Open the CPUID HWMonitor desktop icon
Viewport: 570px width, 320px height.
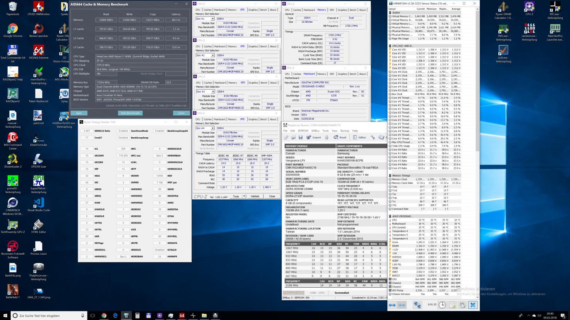tap(38, 9)
